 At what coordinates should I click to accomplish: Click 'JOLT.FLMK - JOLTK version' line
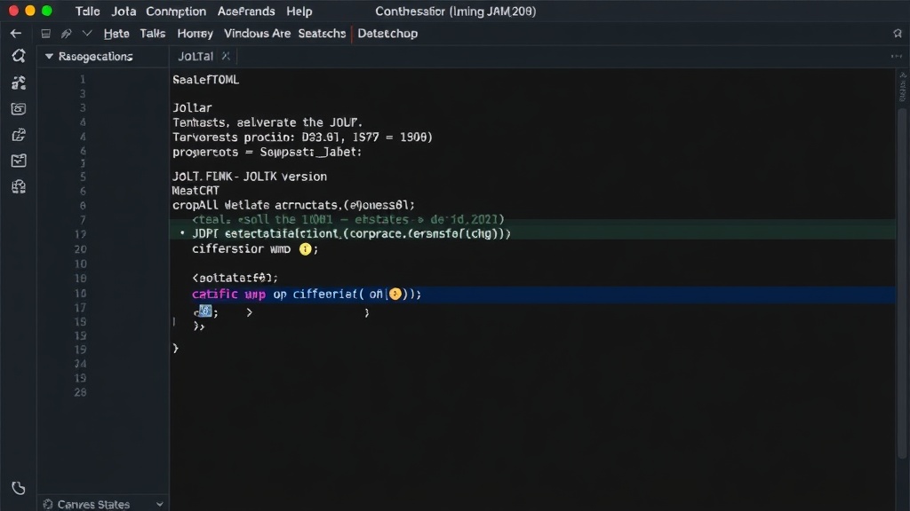[x=250, y=177]
